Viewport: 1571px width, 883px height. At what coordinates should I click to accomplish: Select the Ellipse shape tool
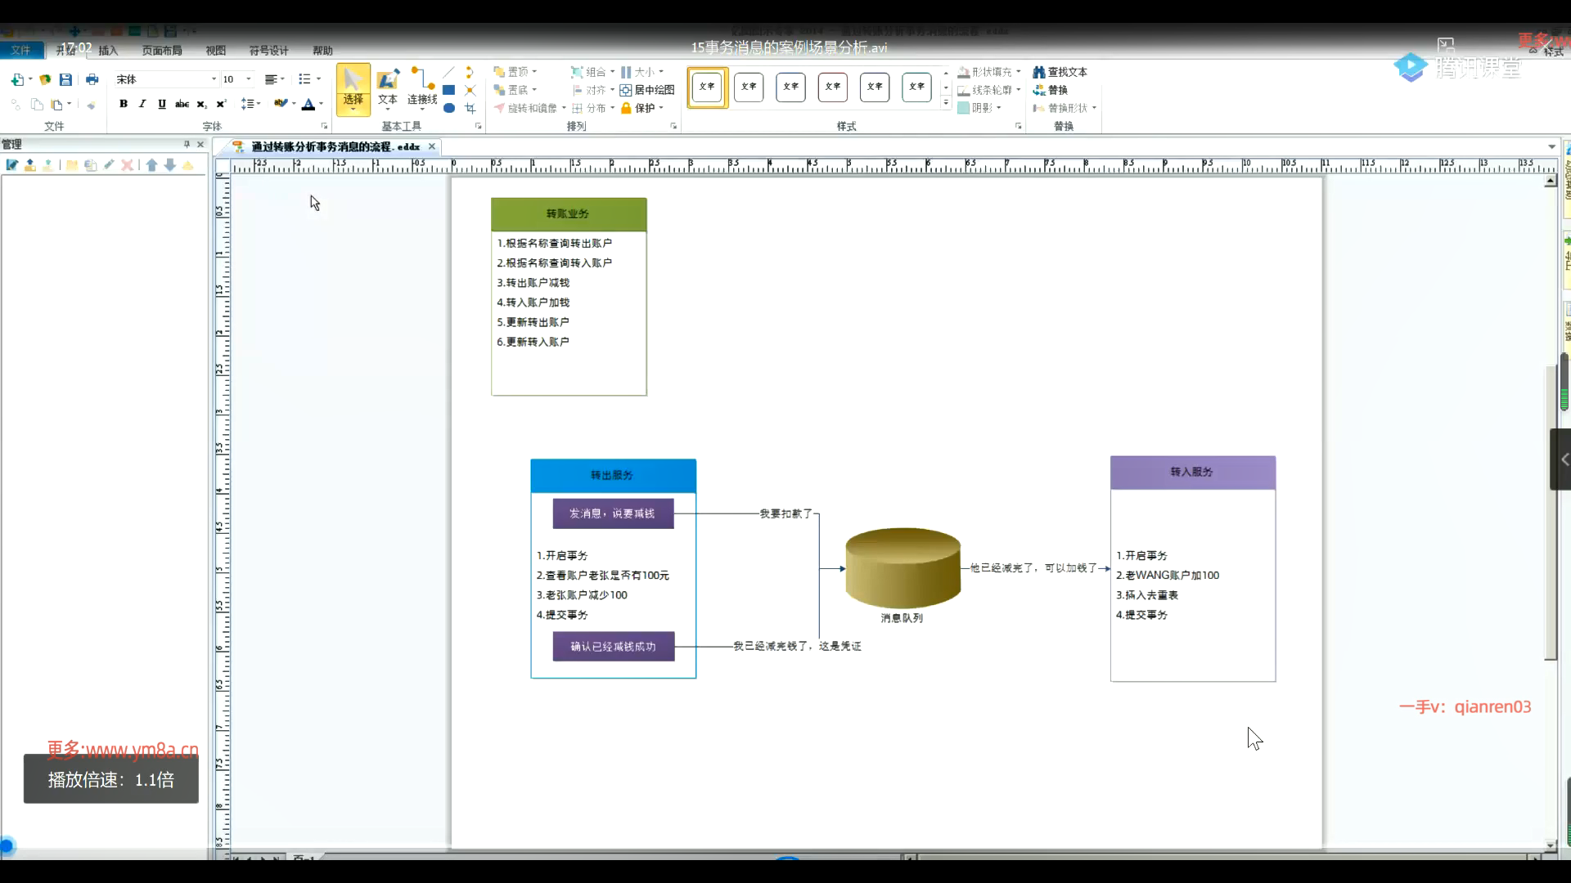coord(449,108)
